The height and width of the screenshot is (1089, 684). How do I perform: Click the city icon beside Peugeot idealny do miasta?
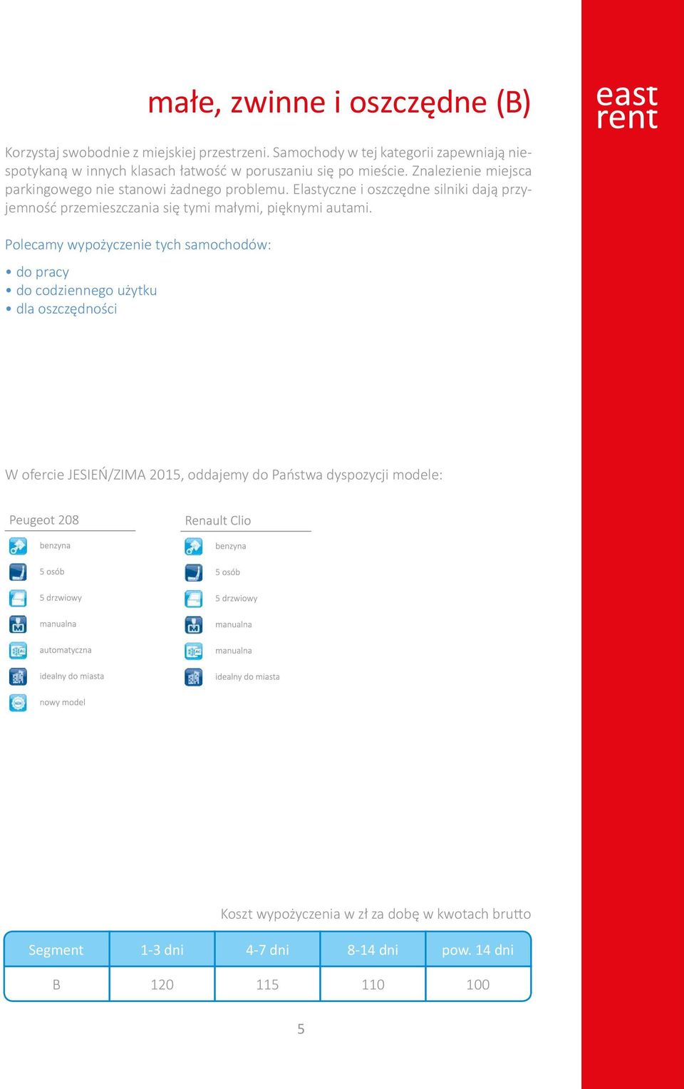coord(18,676)
